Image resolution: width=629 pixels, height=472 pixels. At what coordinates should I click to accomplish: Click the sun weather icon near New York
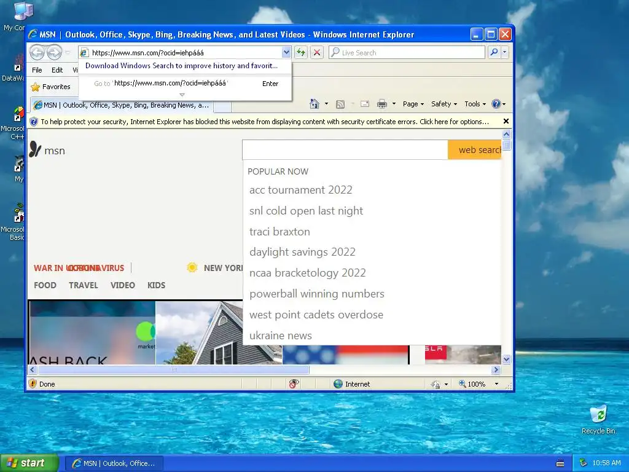(x=192, y=267)
